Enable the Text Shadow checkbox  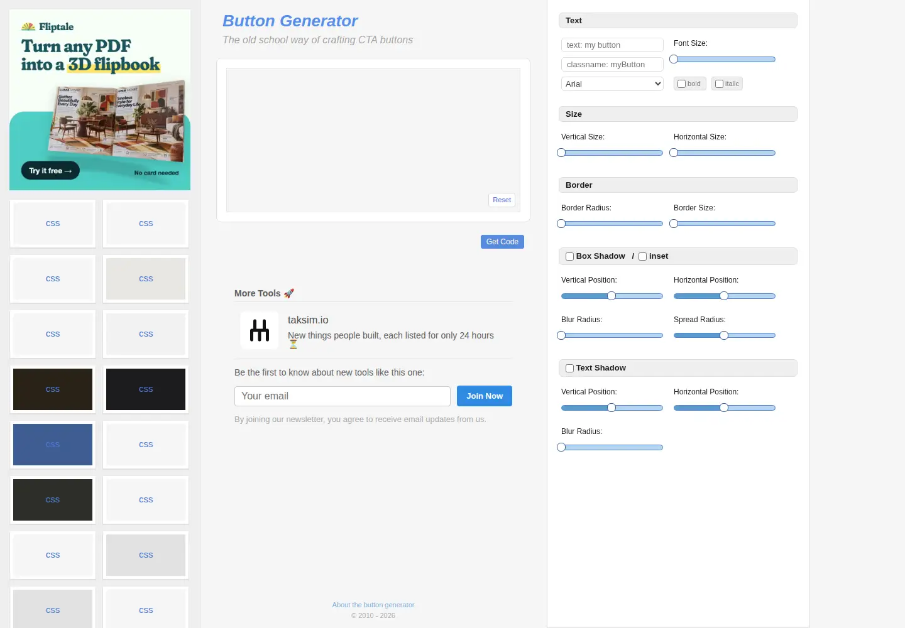(x=569, y=368)
